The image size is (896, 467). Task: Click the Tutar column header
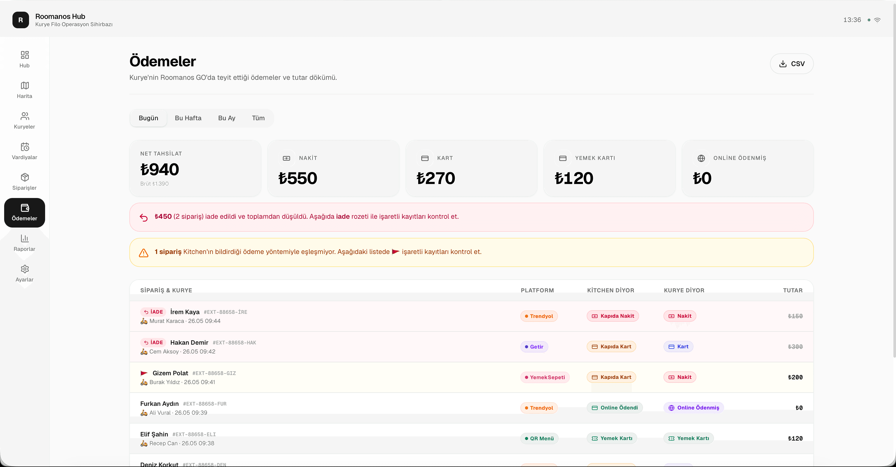(793, 290)
